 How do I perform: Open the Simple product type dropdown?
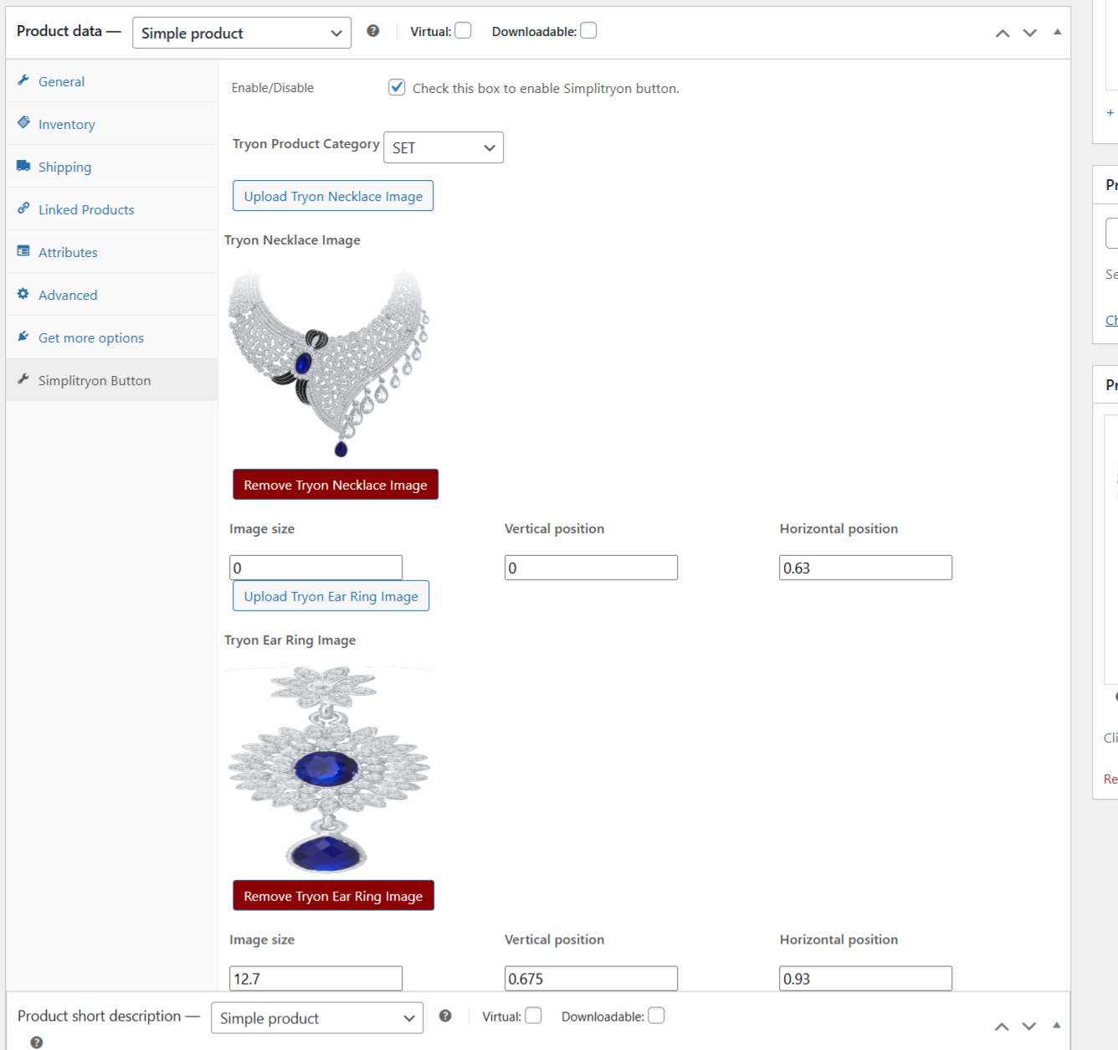click(242, 33)
